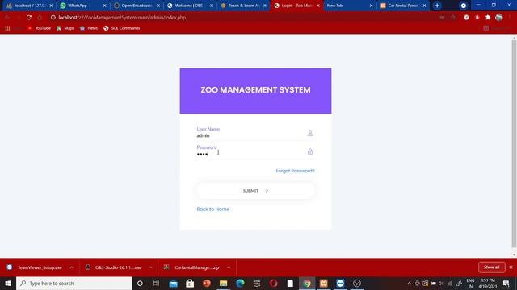
Task: Show hidden system tray icons
Action: coord(410,283)
